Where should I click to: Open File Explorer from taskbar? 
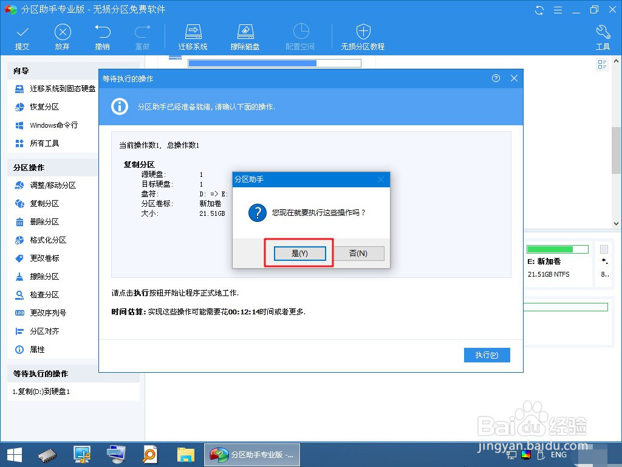pyautogui.click(x=185, y=455)
